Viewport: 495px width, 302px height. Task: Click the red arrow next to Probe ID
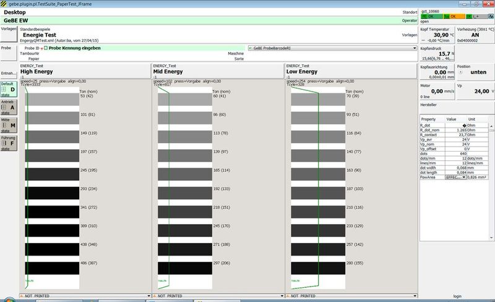pos(41,48)
